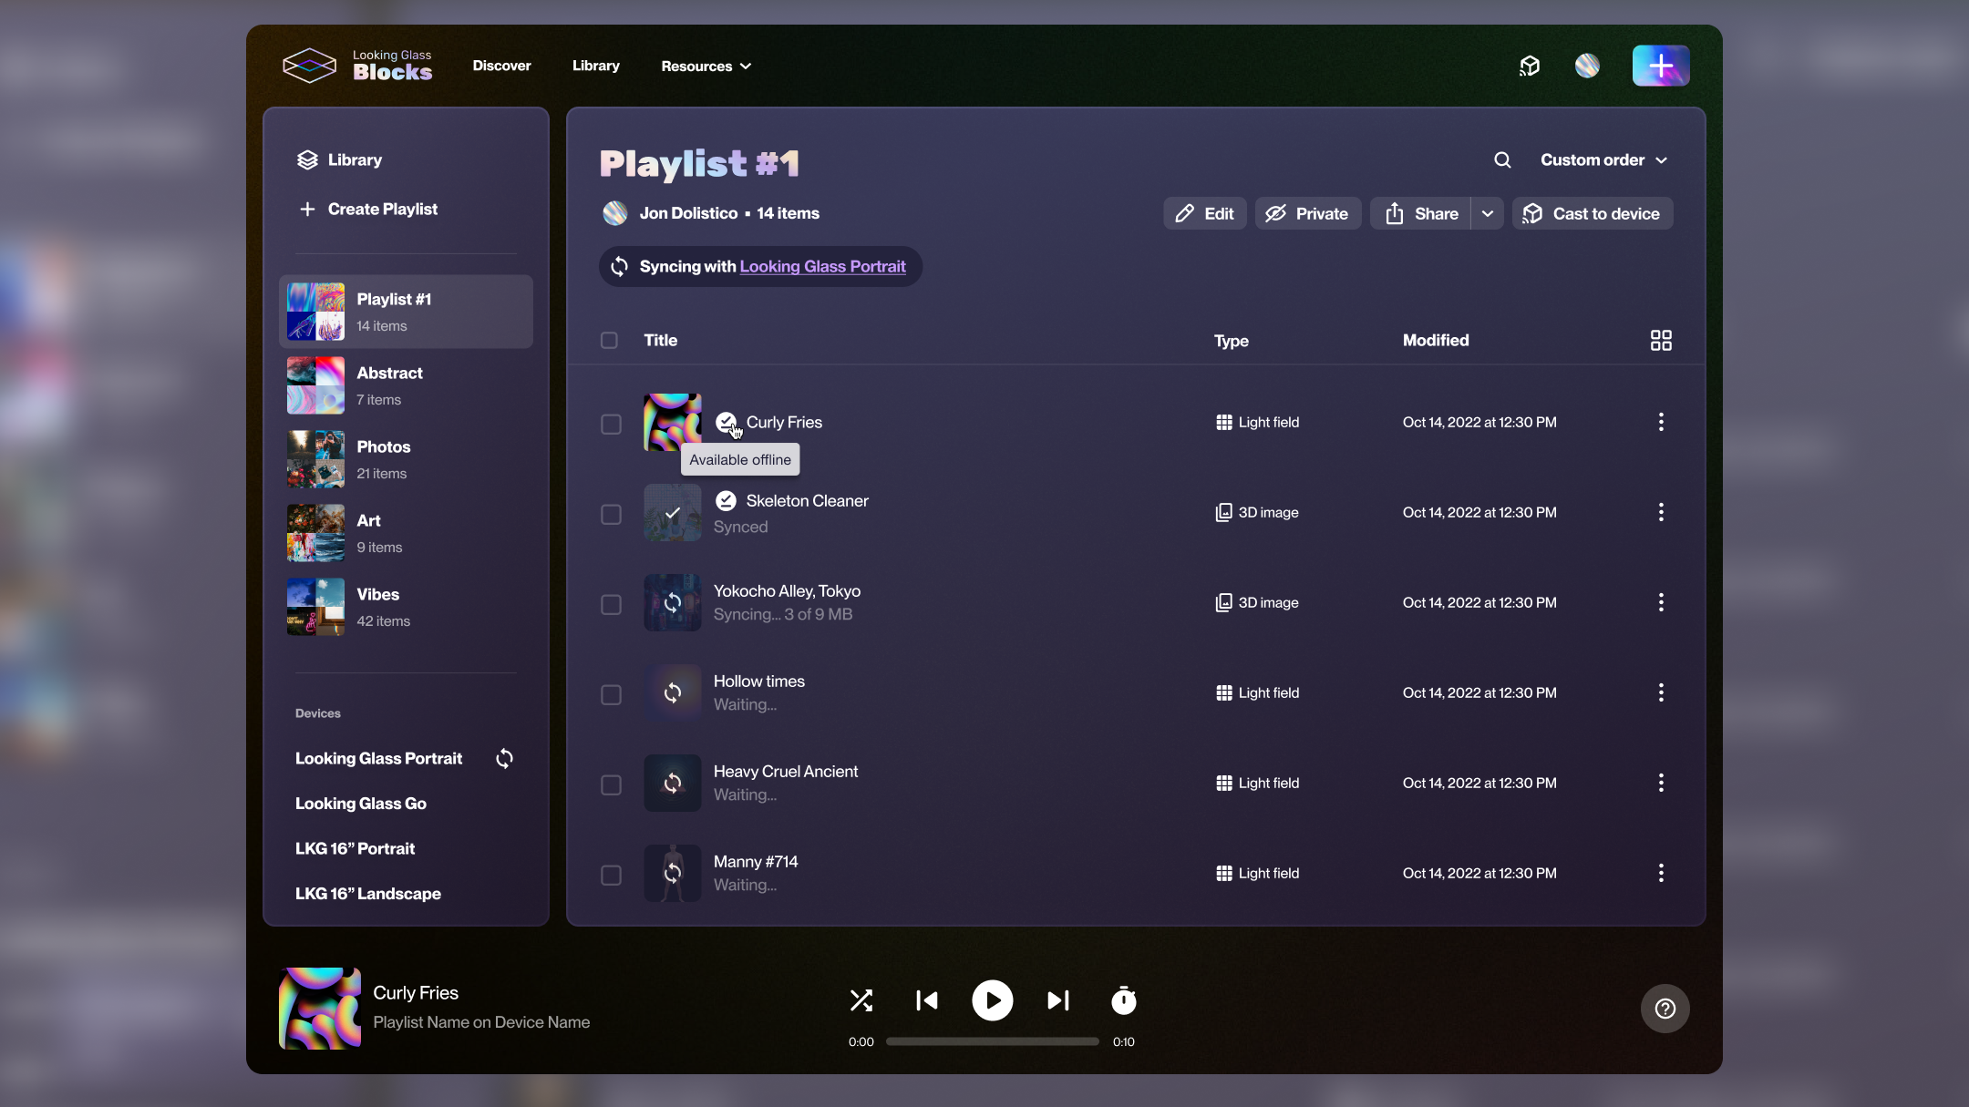This screenshot has height=1107, width=1969.
Task: Open three-dot menu for Curly Fries
Action: 1660,422
